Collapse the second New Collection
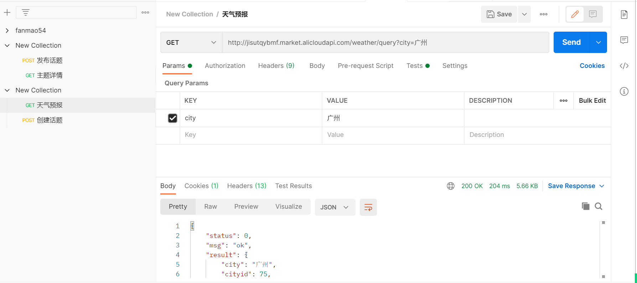637x283 pixels. coord(7,90)
